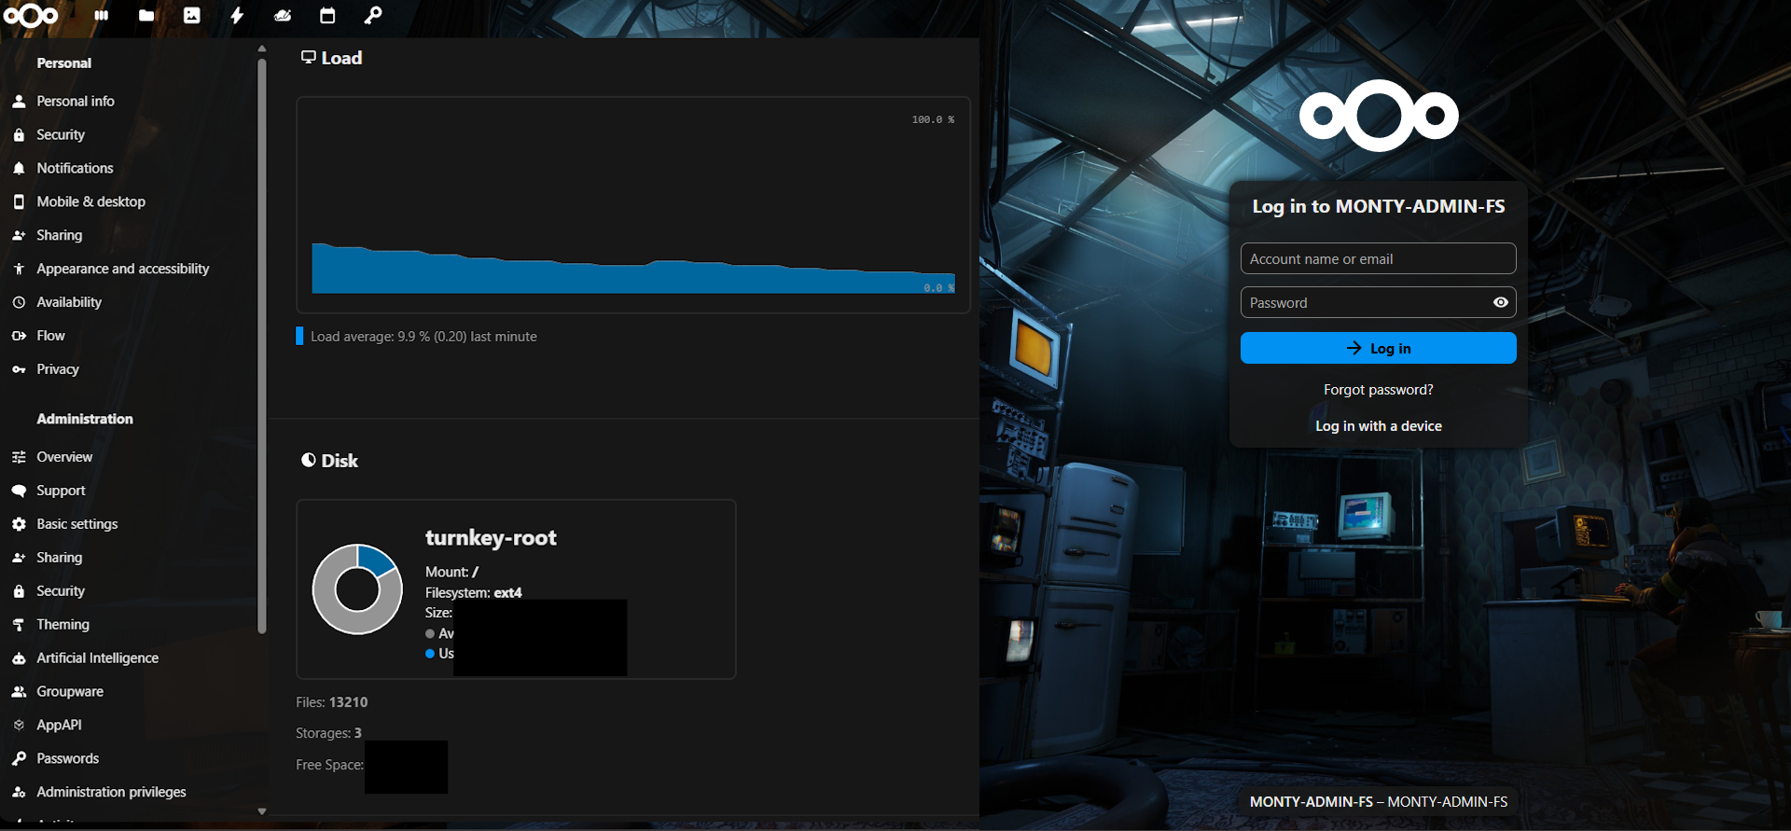Select Artificial Intelligence admin settings

click(97, 658)
